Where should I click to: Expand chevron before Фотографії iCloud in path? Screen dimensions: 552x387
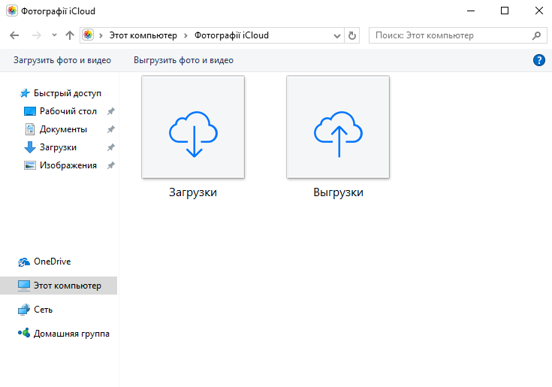(x=186, y=35)
